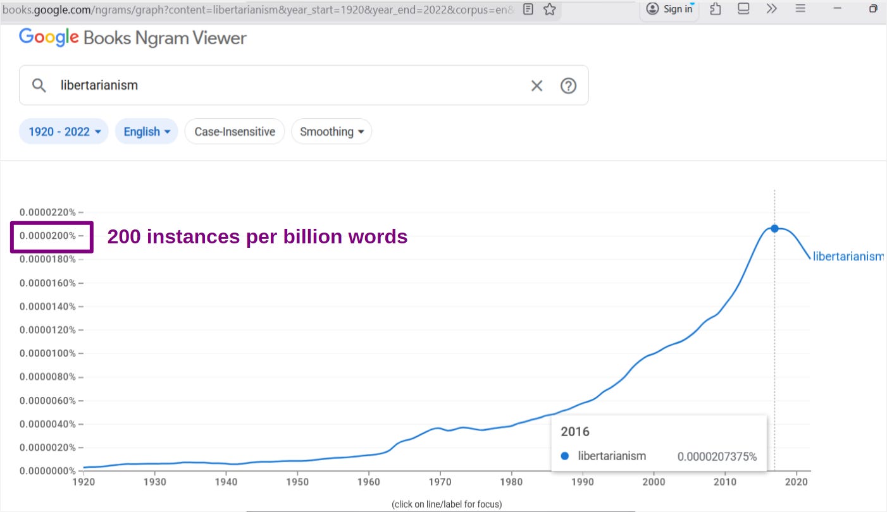Open the help question mark icon

(568, 85)
